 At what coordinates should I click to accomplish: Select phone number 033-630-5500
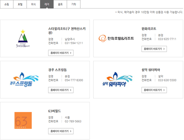tap(167, 80)
